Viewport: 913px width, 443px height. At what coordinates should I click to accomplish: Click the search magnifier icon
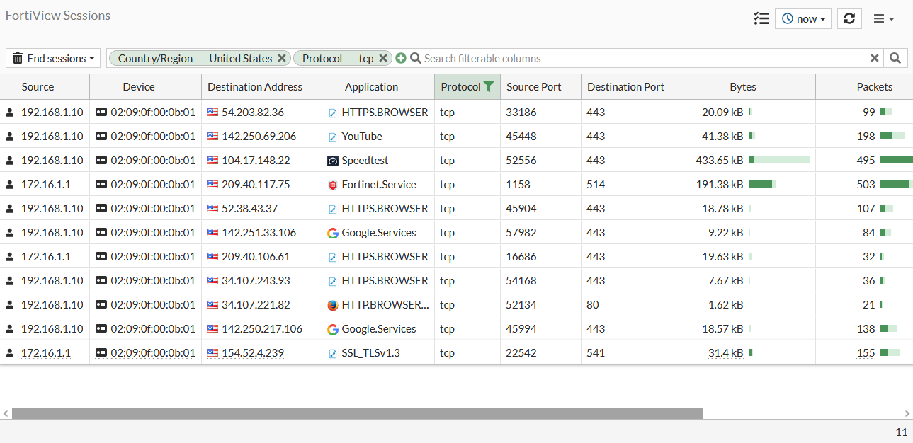[x=895, y=58]
